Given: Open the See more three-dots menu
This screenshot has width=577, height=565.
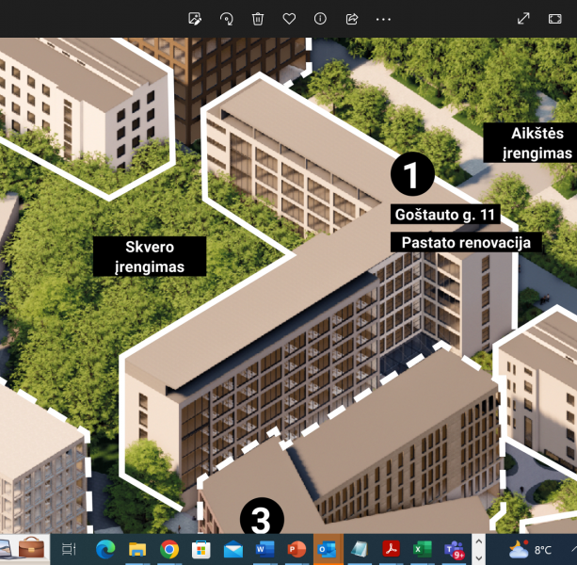Looking at the screenshot, I should pos(383,19).
